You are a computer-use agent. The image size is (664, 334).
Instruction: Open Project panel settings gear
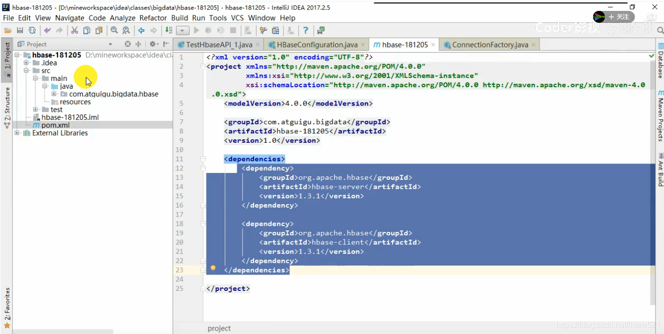pos(153,44)
